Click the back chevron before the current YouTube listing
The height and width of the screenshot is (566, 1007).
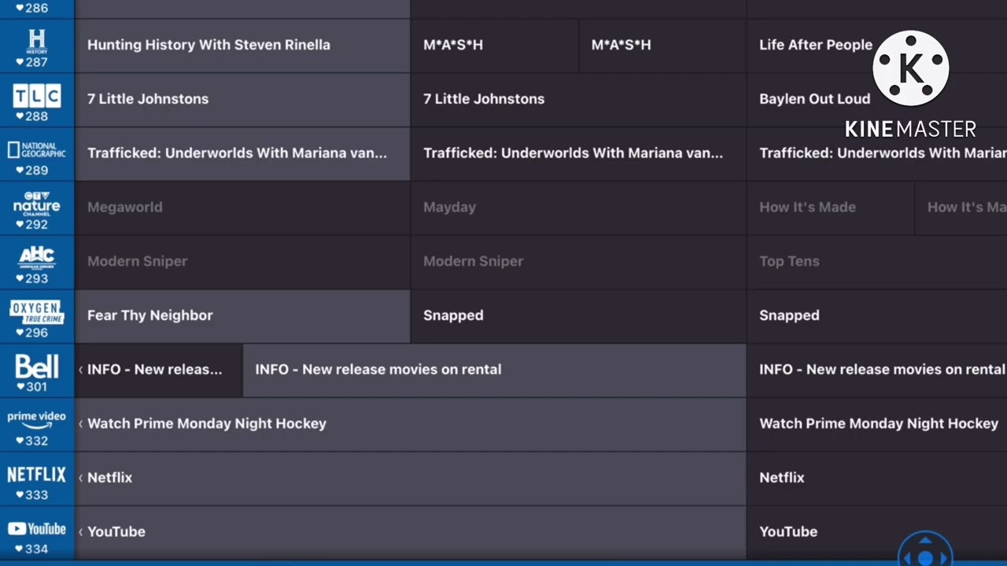tap(80, 531)
